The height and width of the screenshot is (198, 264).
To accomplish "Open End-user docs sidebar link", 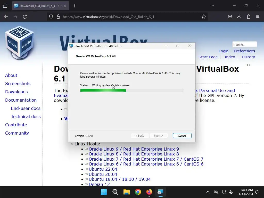I will click(x=26, y=109).
